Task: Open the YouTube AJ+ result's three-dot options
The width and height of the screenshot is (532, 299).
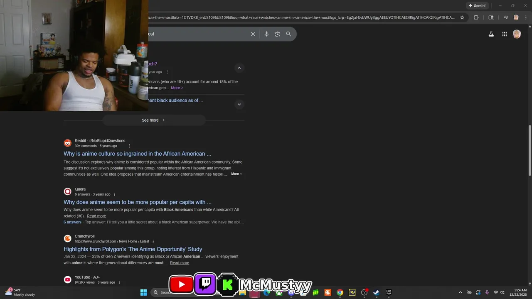Action: 120,282
